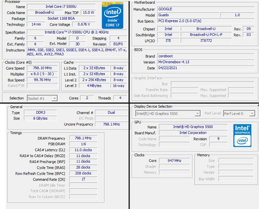Click the CAS# Latency value 11.0 clocks
This screenshot has width=259, height=209.
pos(83,150)
